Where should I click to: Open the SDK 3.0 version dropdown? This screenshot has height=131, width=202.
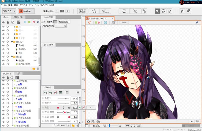[9, 11]
